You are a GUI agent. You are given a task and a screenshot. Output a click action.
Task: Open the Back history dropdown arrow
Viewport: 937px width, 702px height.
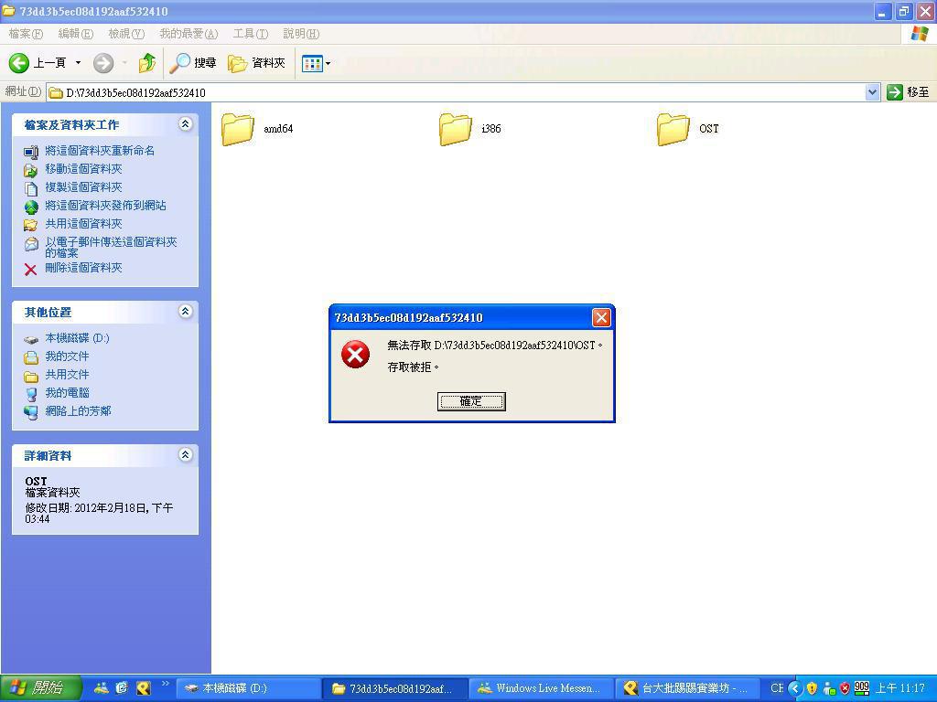pyautogui.click(x=78, y=62)
